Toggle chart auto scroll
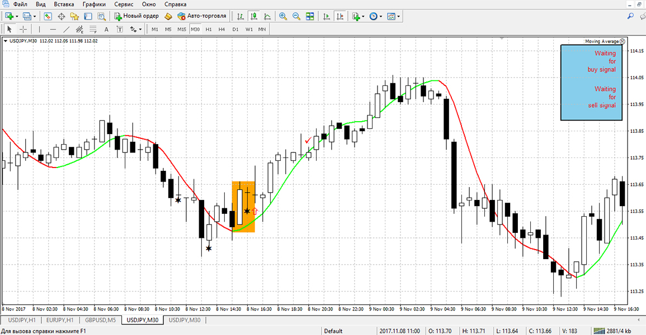 point(327,16)
